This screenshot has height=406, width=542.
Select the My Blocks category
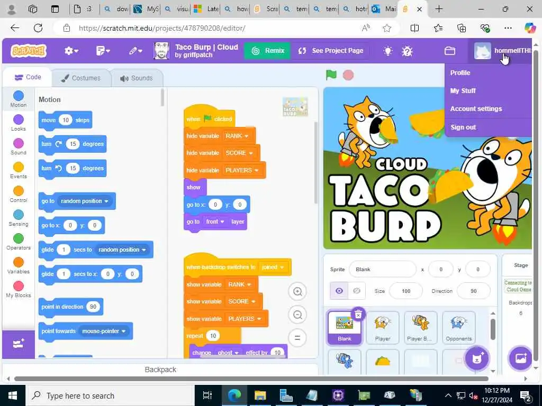pyautogui.click(x=19, y=289)
